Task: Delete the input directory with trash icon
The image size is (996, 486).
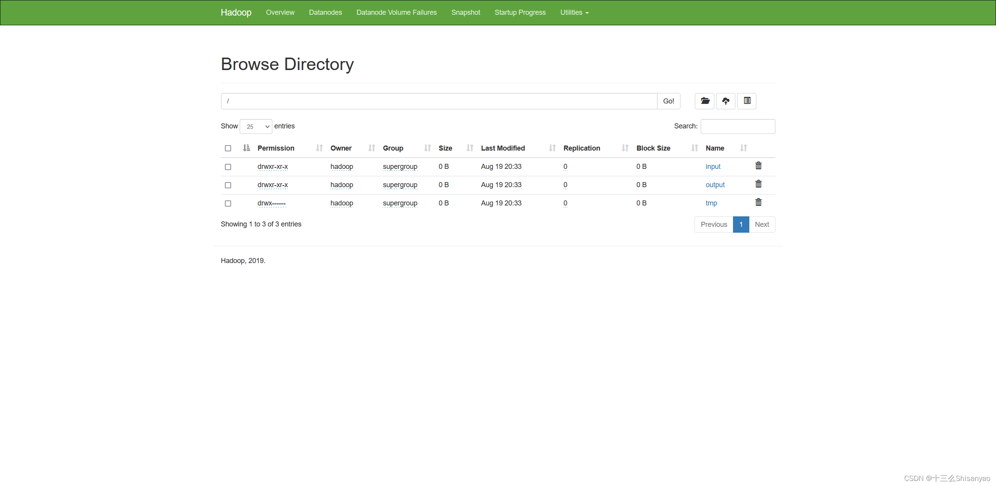Action: pyautogui.click(x=758, y=166)
